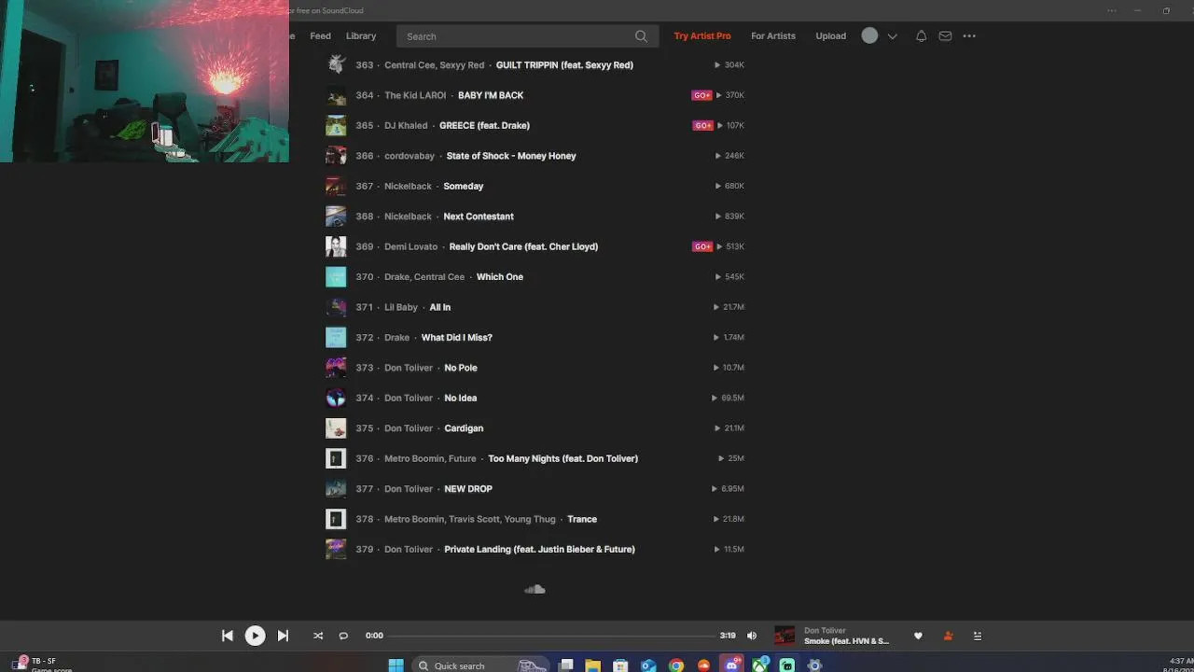Click GO+ badge on Really Don't Care
The height and width of the screenshot is (672, 1194).
(x=701, y=246)
